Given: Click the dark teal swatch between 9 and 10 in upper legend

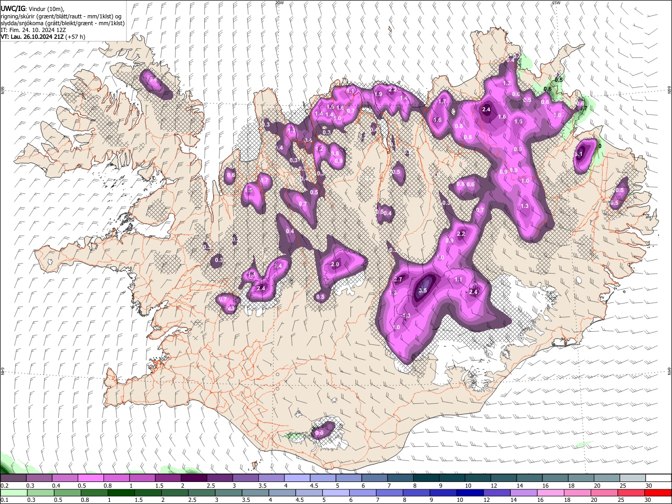Looking at the screenshot, I should tap(452, 478).
